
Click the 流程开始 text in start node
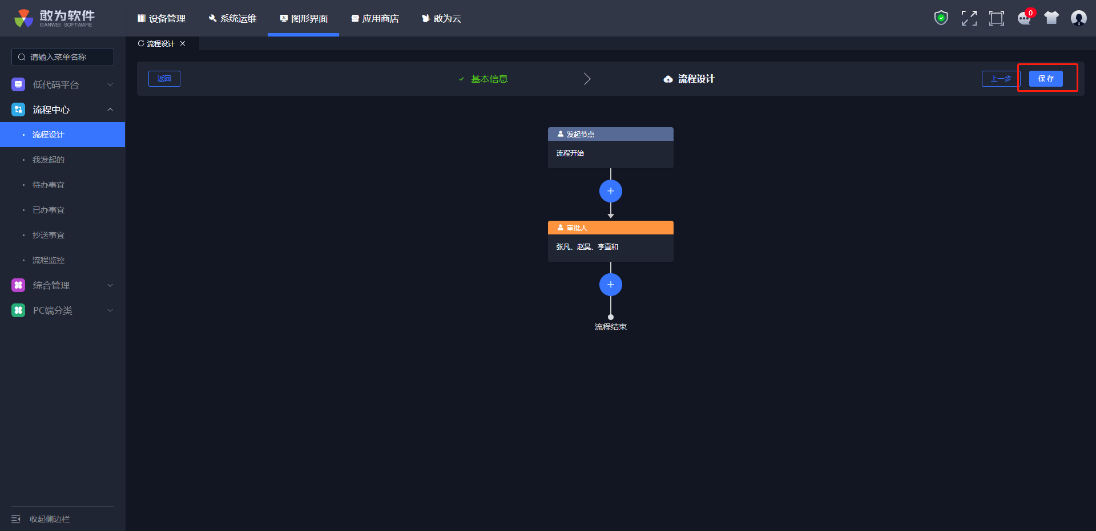pos(570,153)
